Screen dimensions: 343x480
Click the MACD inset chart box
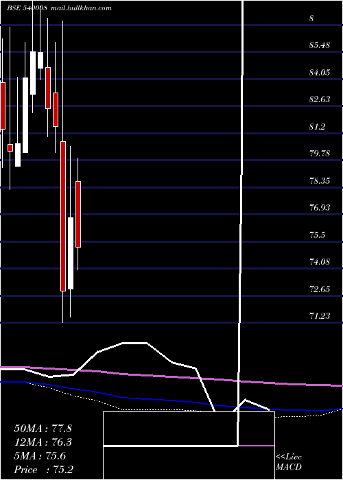pyautogui.click(x=189, y=446)
